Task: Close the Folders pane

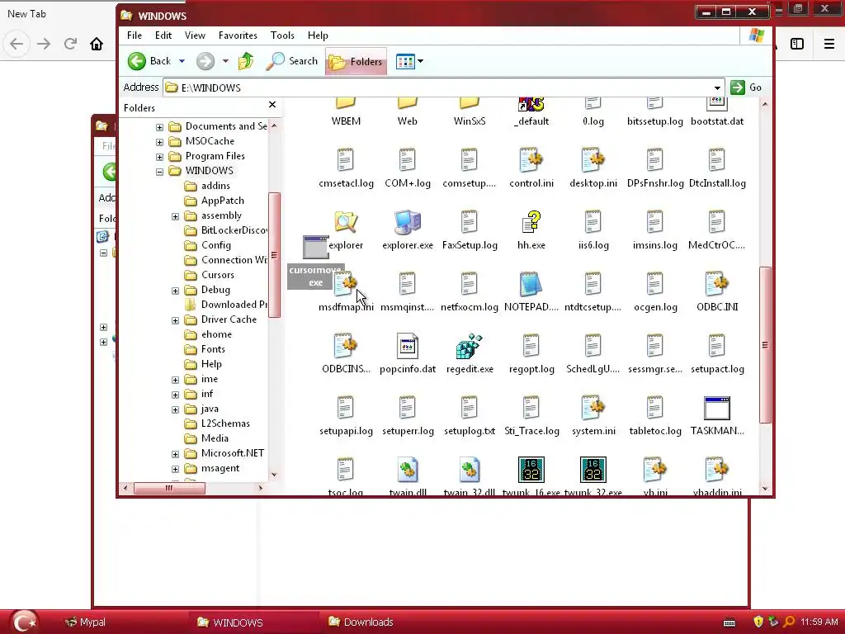Action: click(x=272, y=105)
